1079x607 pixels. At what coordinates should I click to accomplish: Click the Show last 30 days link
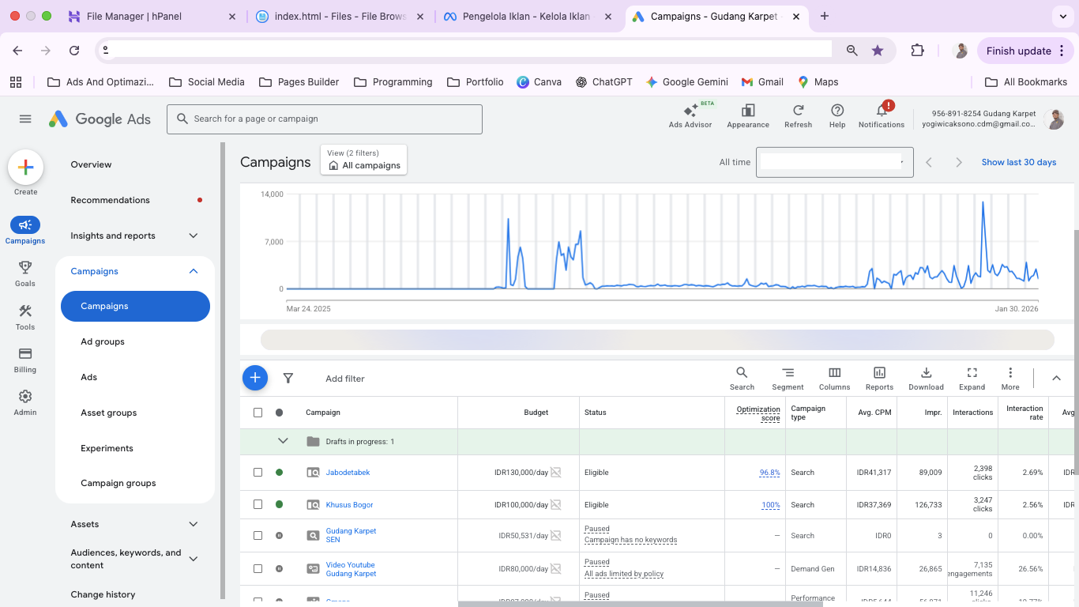1018,162
